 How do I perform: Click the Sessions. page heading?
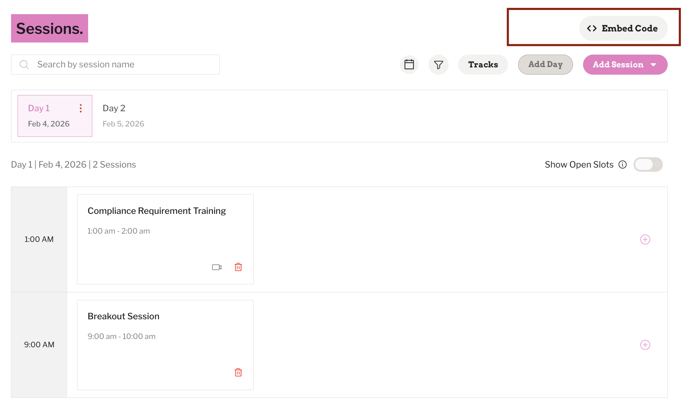pos(49,28)
